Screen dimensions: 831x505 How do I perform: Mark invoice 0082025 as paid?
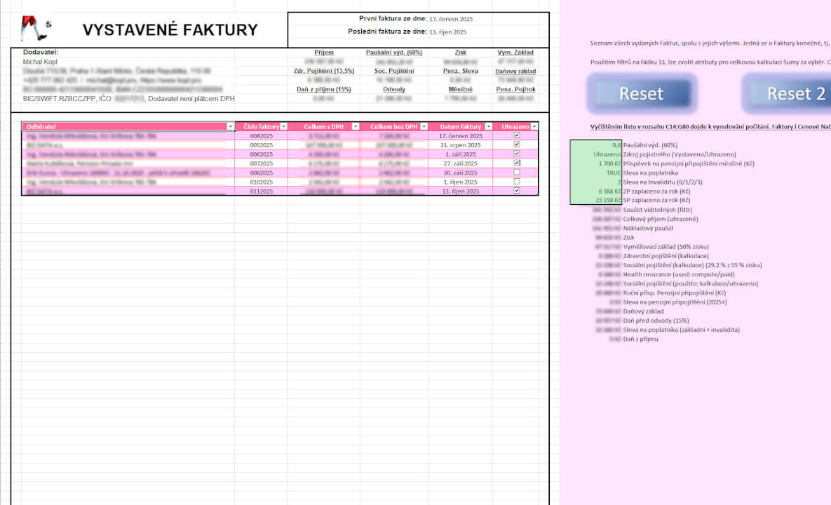coord(517,173)
